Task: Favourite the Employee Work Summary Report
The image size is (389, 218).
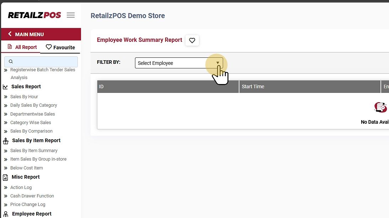Action: (x=192, y=40)
